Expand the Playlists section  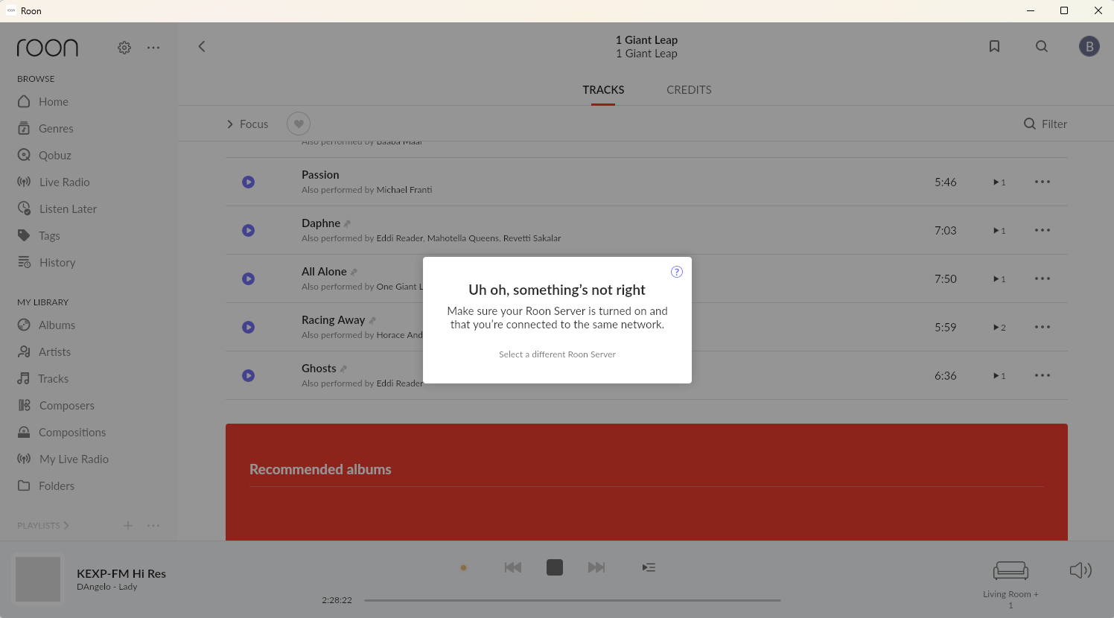tap(43, 526)
